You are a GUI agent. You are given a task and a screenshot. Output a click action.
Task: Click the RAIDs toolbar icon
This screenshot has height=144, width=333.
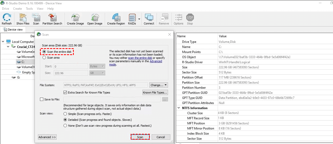click(132, 19)
